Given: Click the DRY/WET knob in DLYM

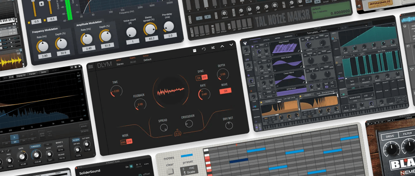Looking at the screenshot, I should (x=229, y=125).
